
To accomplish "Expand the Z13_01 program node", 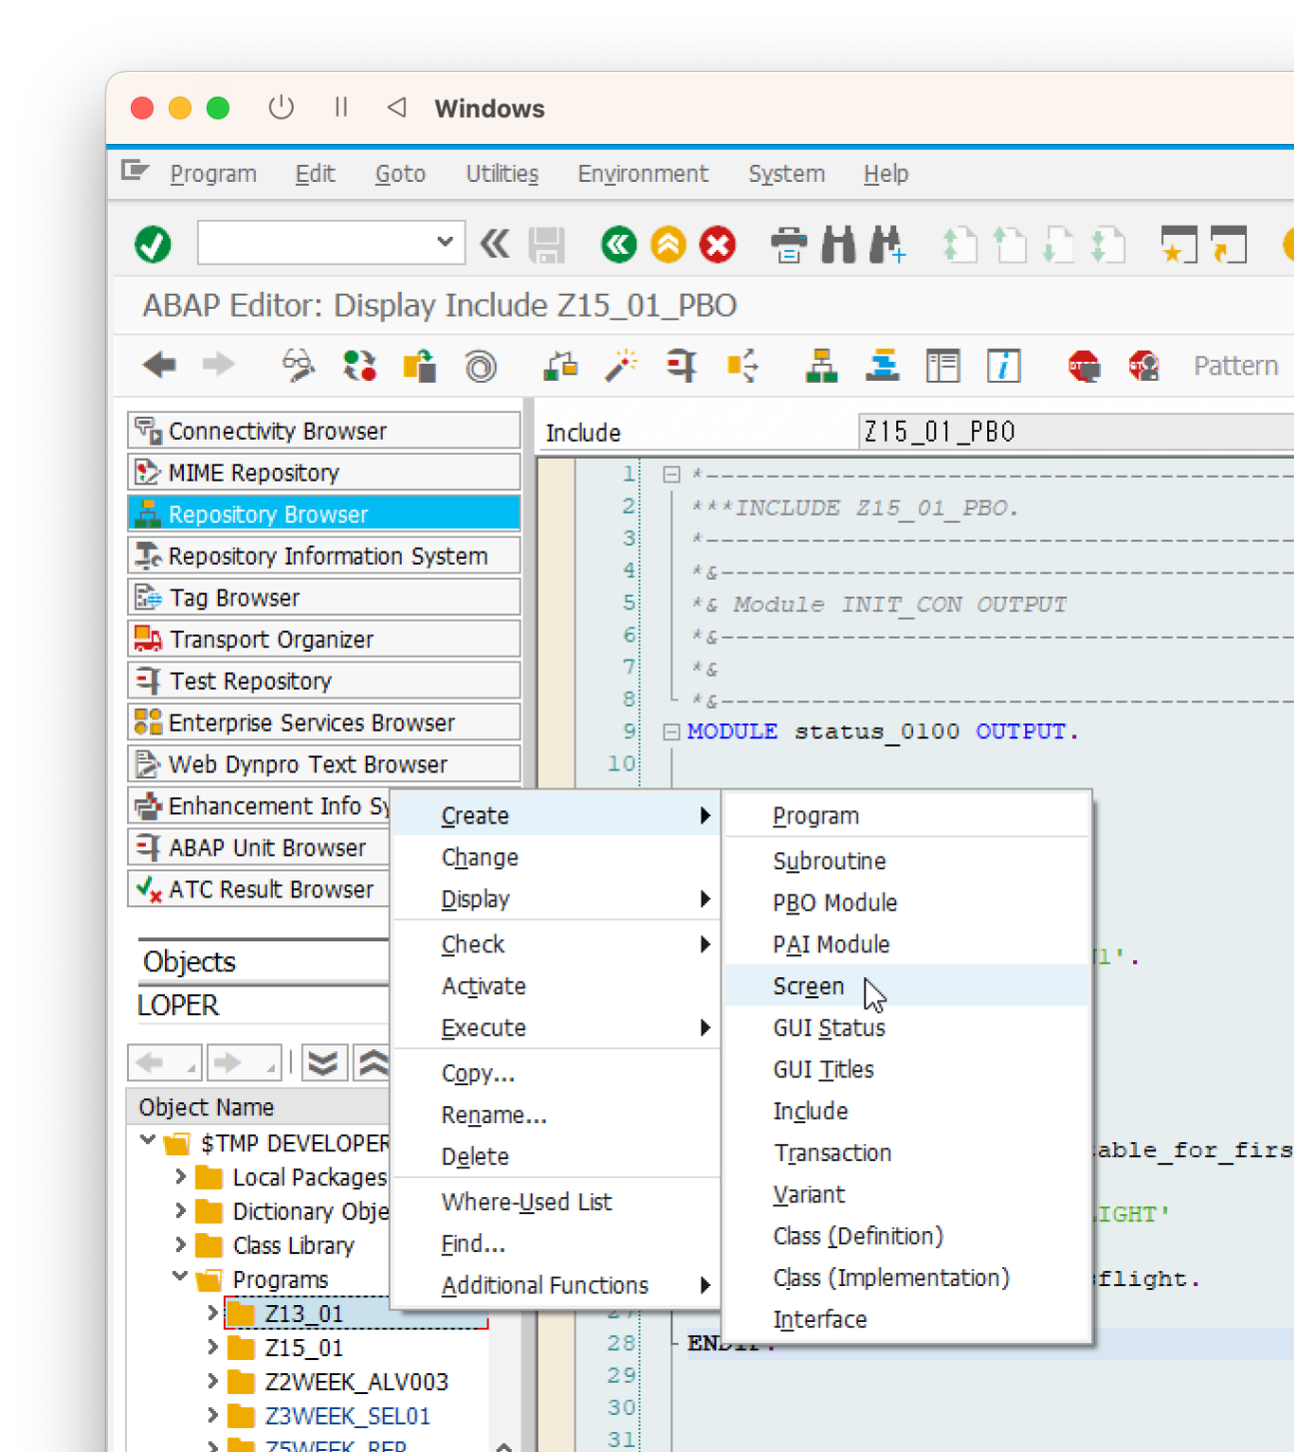I will coord(213,1313).
